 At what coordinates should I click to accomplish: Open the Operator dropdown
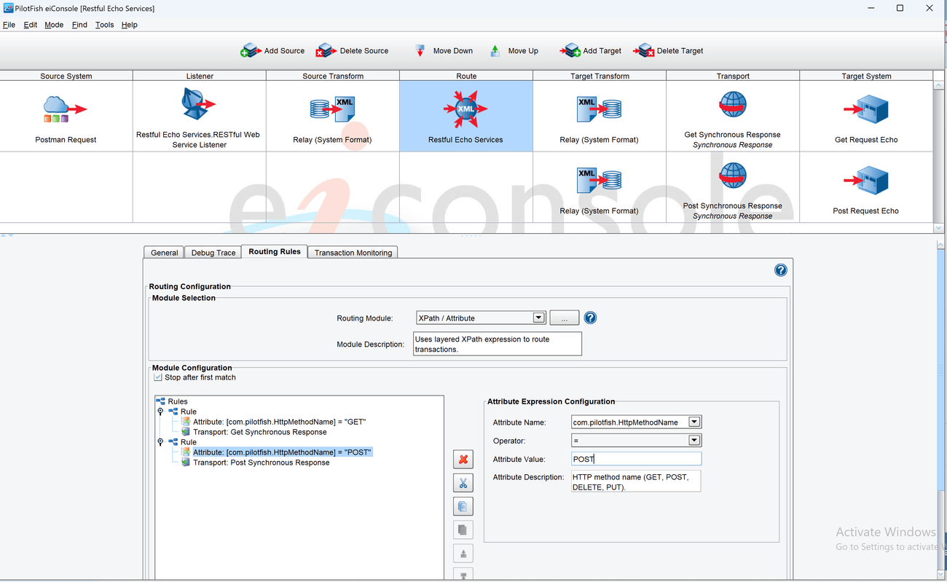[x=694, y=440]
